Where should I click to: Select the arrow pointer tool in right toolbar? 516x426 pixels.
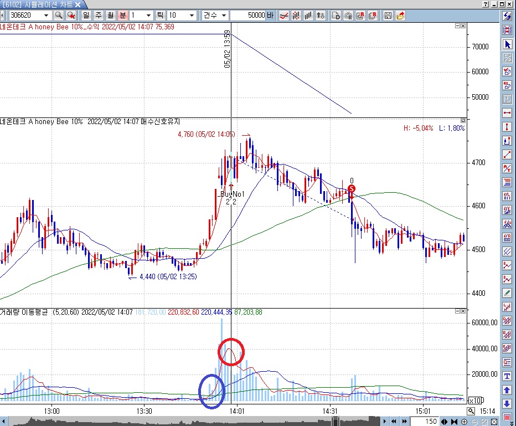(x=507, y=44)
